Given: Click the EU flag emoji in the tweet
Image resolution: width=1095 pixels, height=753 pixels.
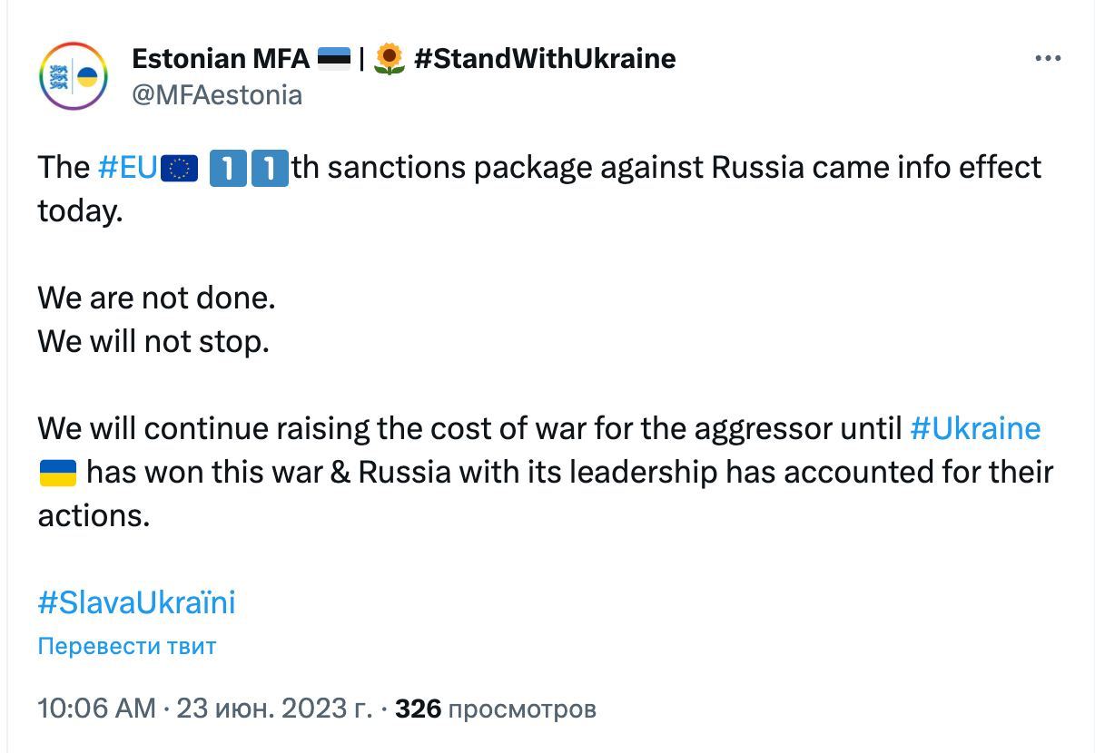Looking at the screenshot, I should [181, 166].
